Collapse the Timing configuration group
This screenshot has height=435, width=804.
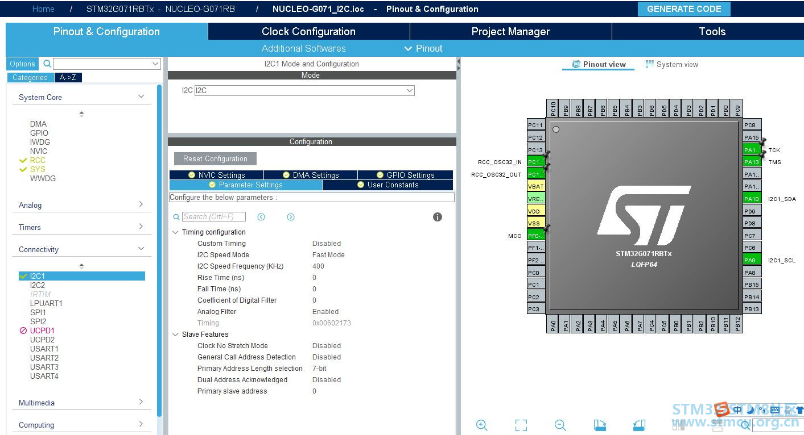175,232
